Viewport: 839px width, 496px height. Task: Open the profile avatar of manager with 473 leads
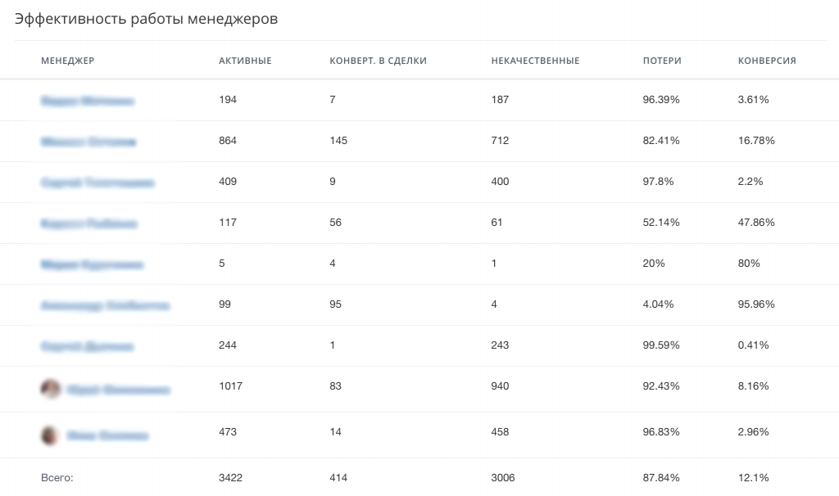[x=49, y=435]
